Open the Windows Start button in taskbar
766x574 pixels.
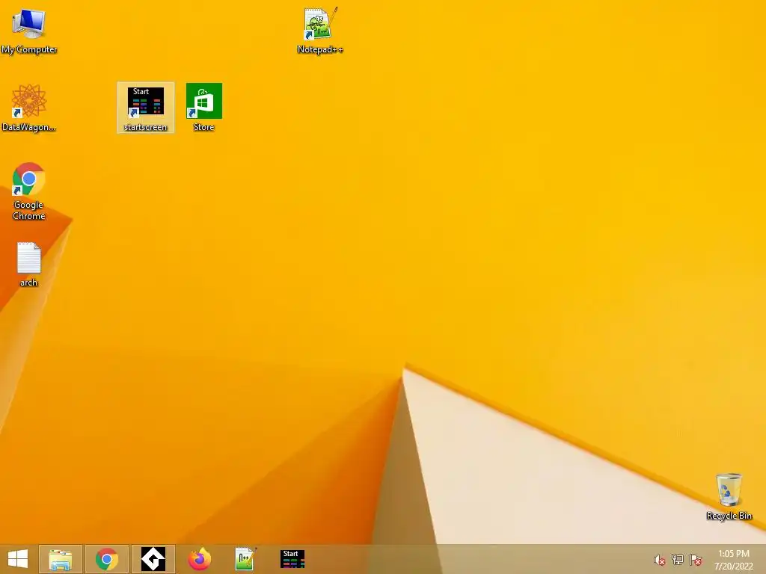click(18, 559)
